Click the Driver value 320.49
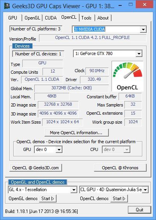The width and height of the screenshot is (156, 220). (94, 80)
